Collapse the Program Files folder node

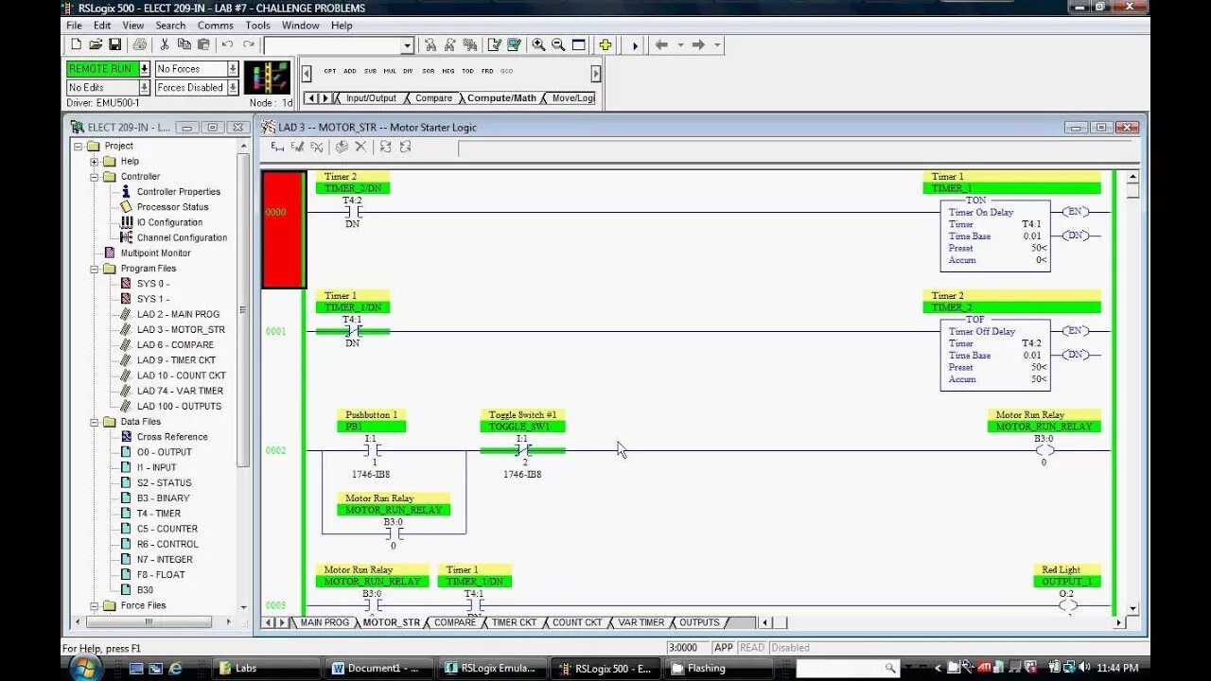95,269
